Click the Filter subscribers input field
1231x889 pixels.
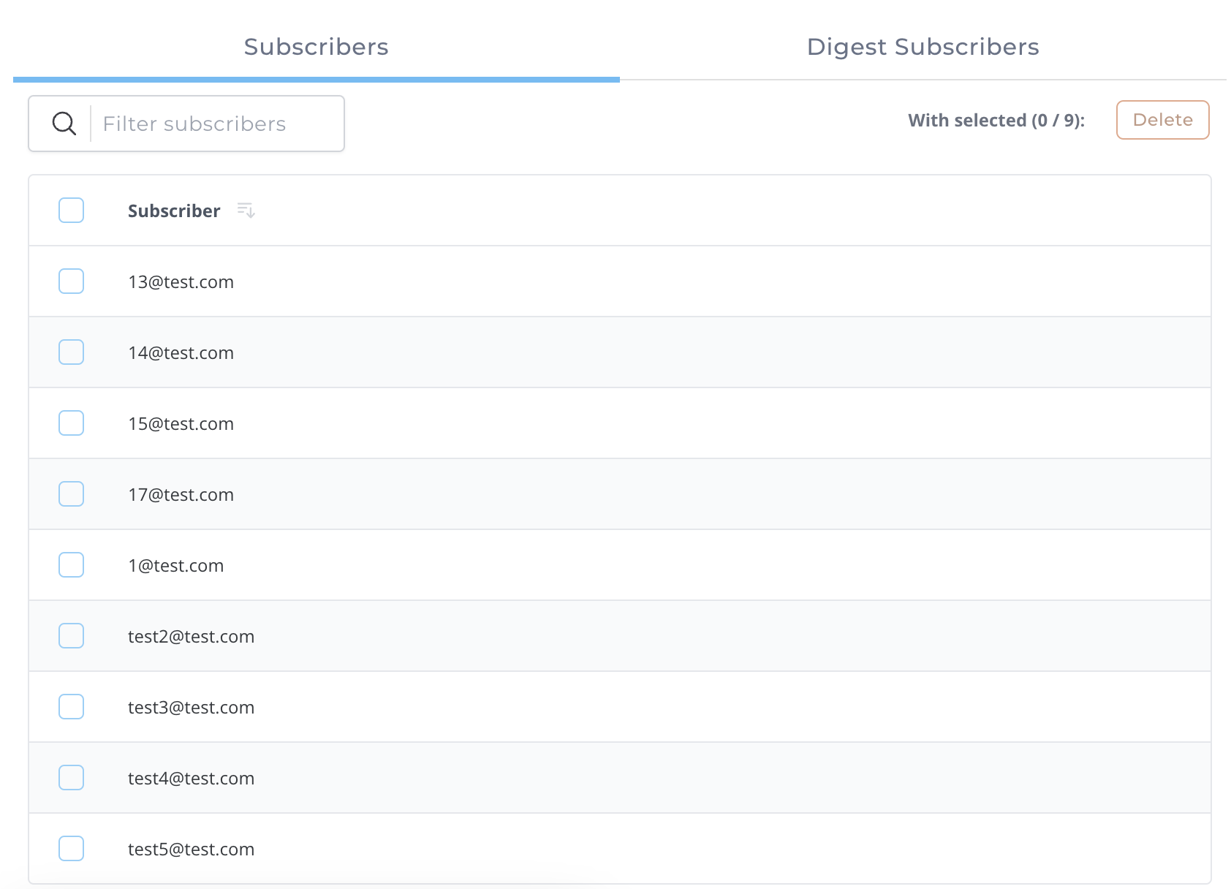[212, 124]
